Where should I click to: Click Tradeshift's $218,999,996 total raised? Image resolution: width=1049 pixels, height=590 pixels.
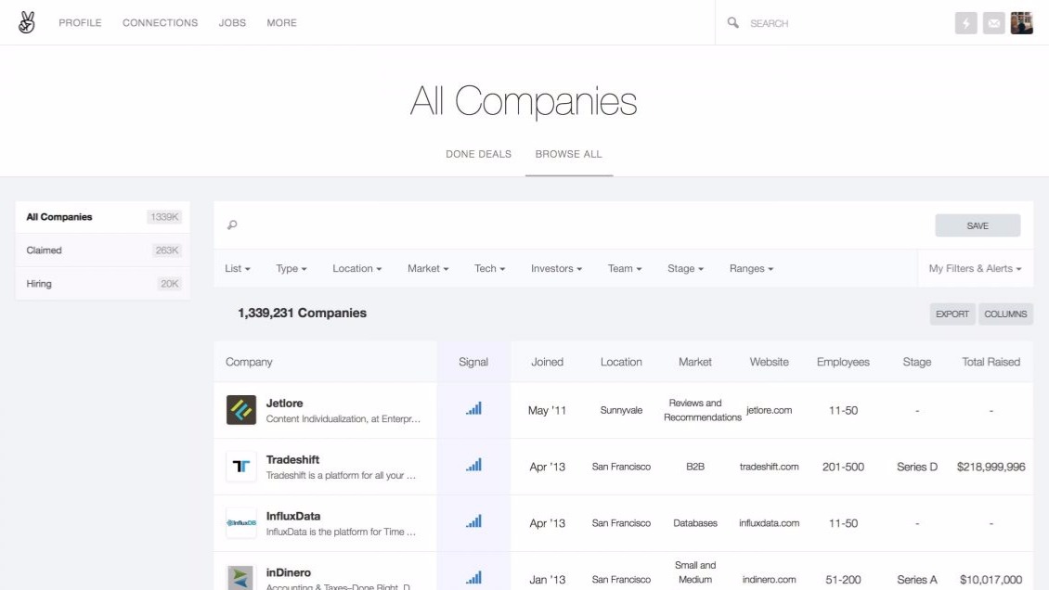991,467
